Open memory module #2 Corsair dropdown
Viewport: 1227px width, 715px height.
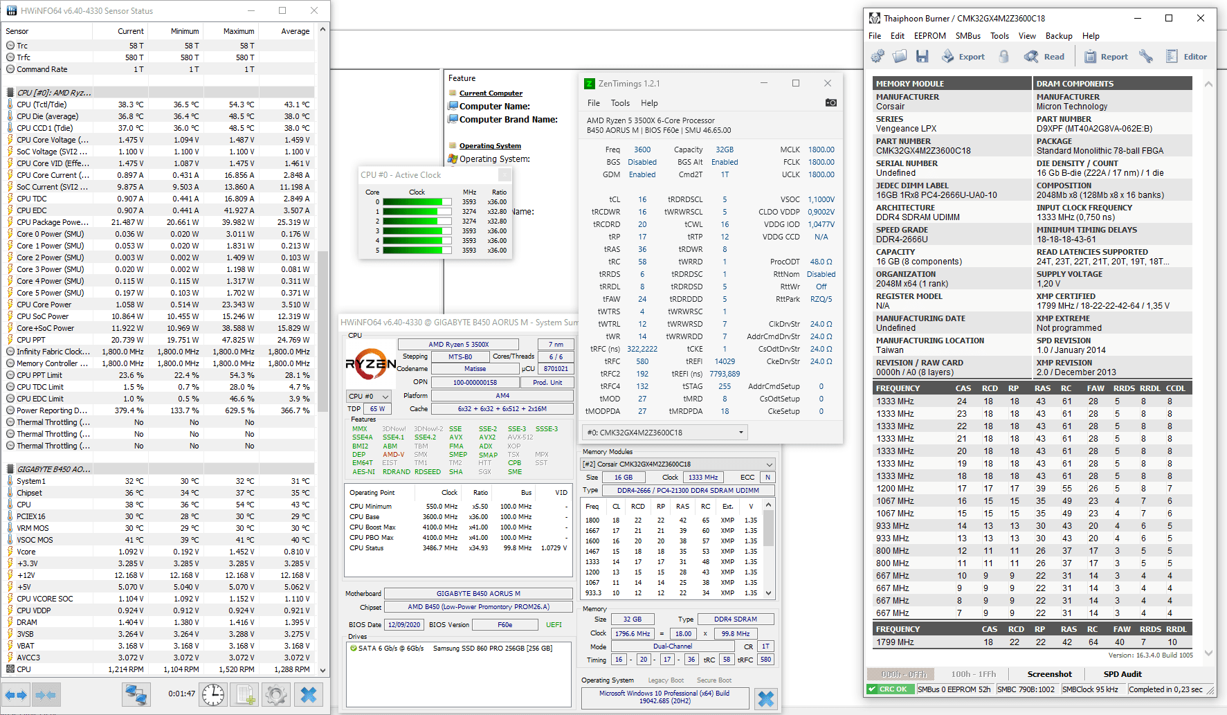[678, 464]
